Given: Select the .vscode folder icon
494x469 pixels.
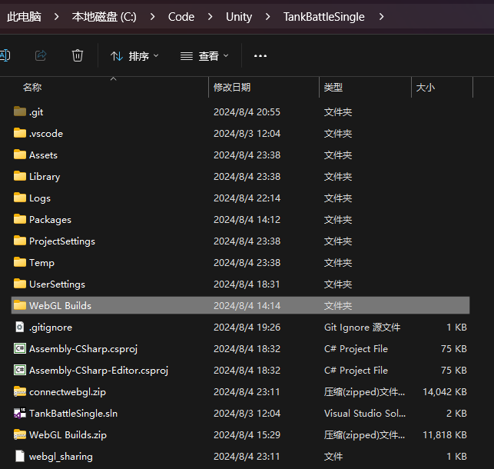Looking at the screenshot, I should click(20, 133).
